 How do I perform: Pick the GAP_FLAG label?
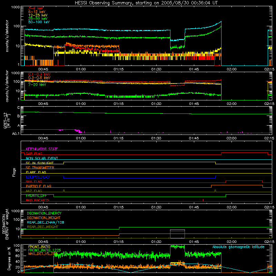34,154
